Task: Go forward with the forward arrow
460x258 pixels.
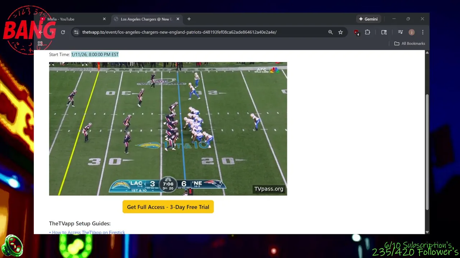Action: (x=52, y=32)
